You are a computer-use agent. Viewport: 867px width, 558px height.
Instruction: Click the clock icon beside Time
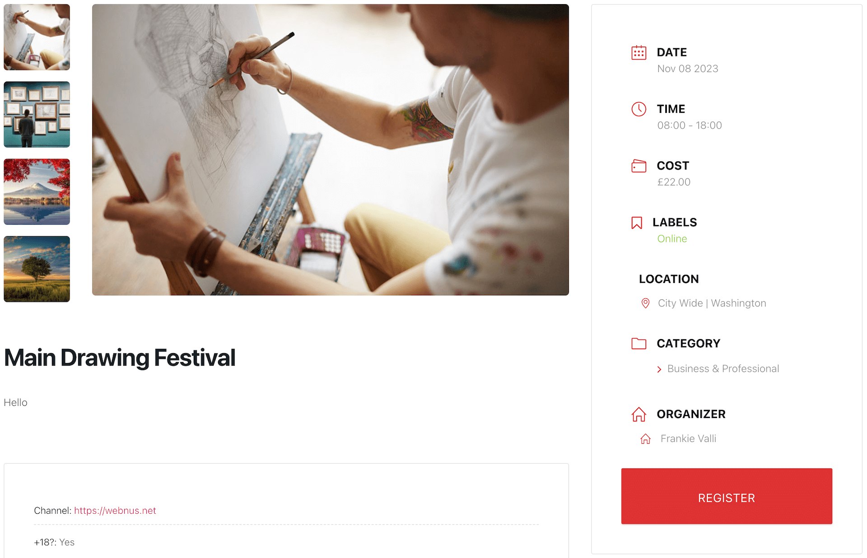[x=639, y=109]
